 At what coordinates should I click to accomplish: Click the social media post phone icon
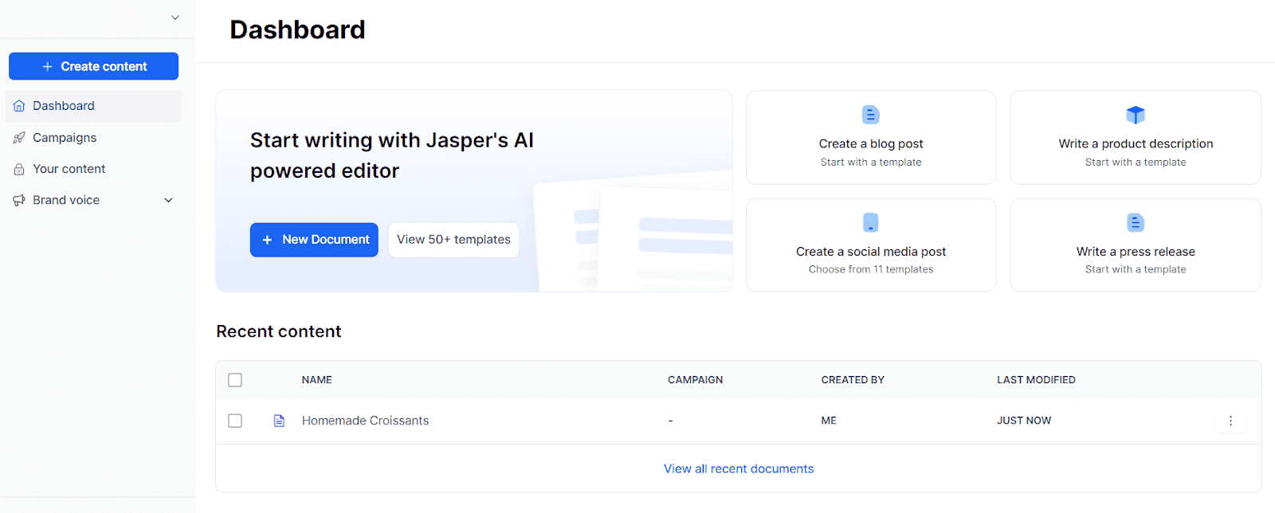pyautogui.click(x=870, y=222)
